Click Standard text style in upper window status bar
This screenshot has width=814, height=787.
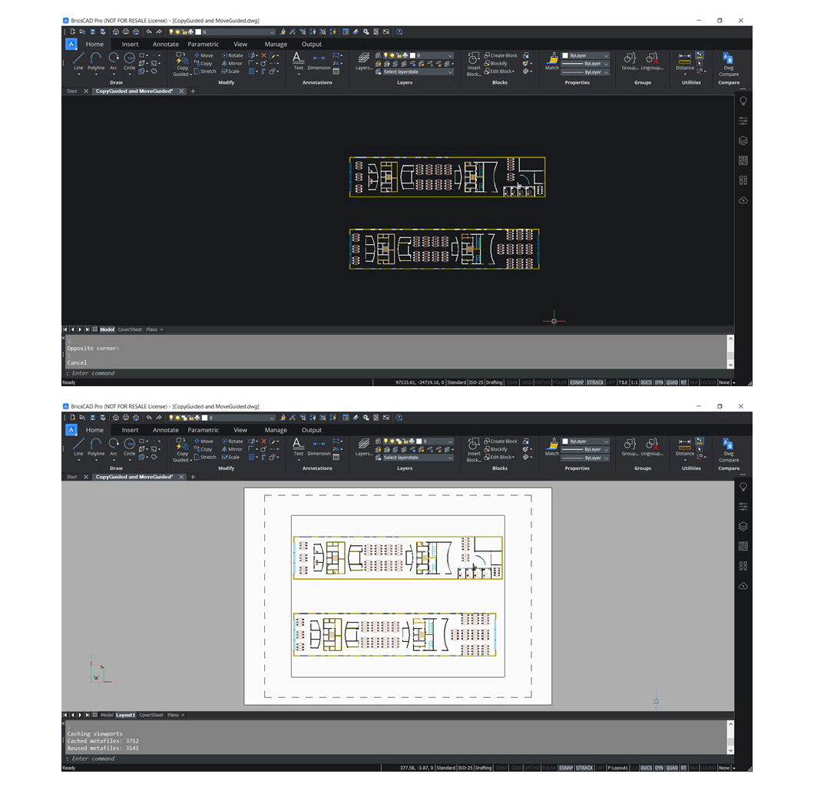coord(457,382)
